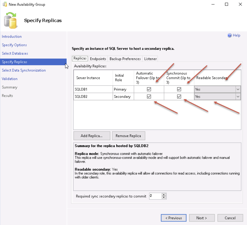Increase required sync secondary replicas value
Image resolution: width=247 pixels, height=225 pixels.
tap(164, 195)
